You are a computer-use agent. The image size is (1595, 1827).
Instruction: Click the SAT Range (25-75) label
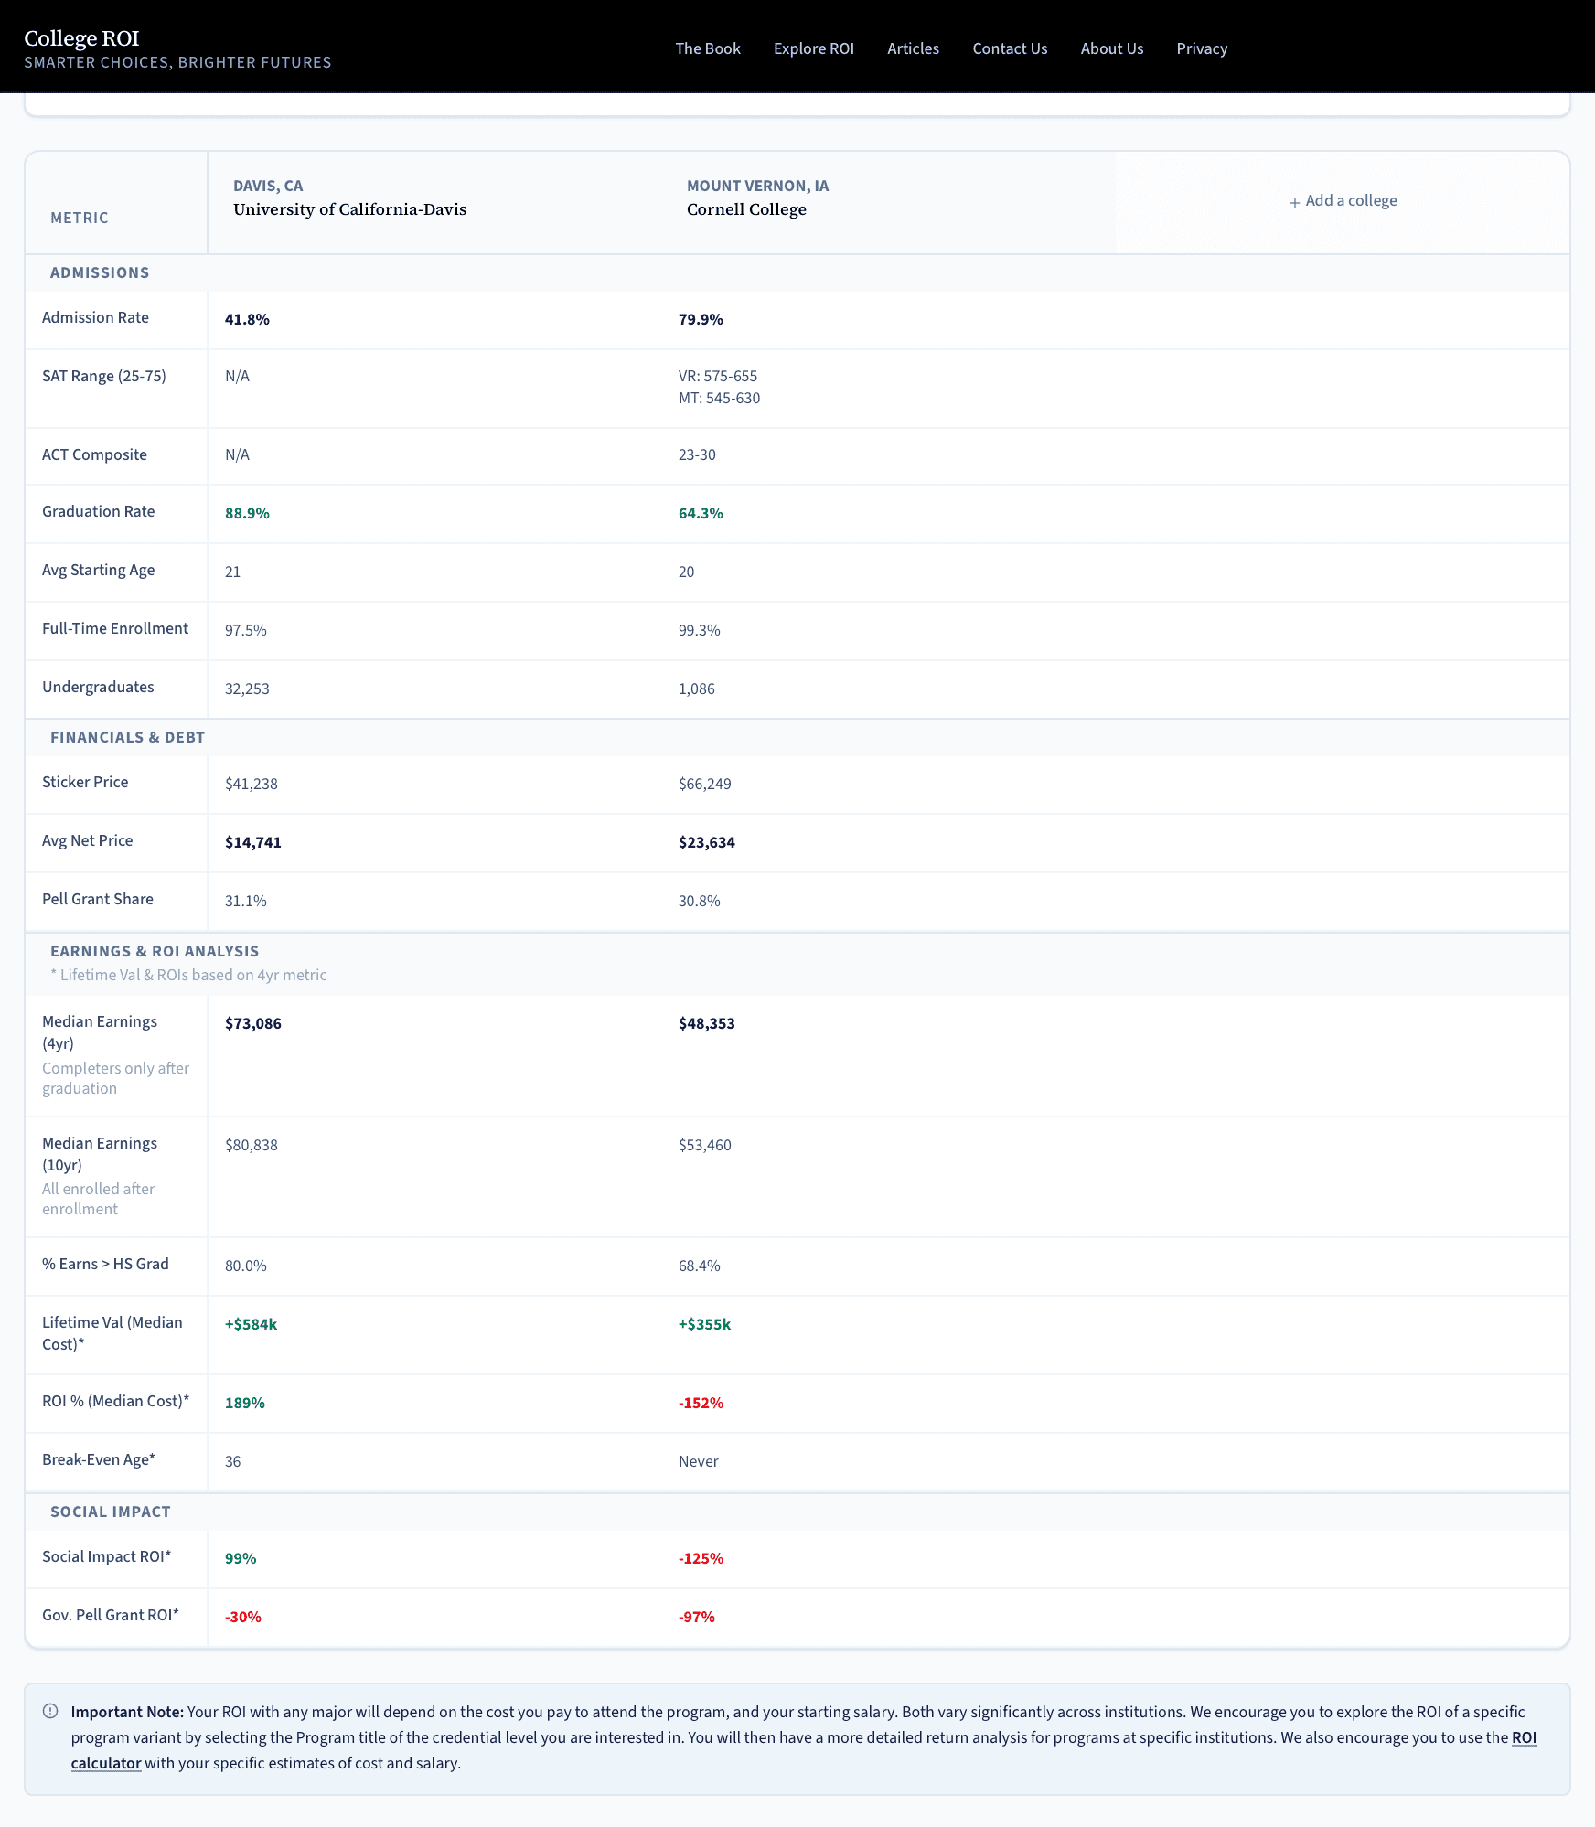(x=104, y=376)
